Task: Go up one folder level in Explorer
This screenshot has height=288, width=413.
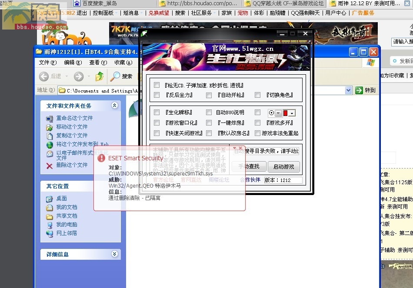Action: tap(100, 76)
